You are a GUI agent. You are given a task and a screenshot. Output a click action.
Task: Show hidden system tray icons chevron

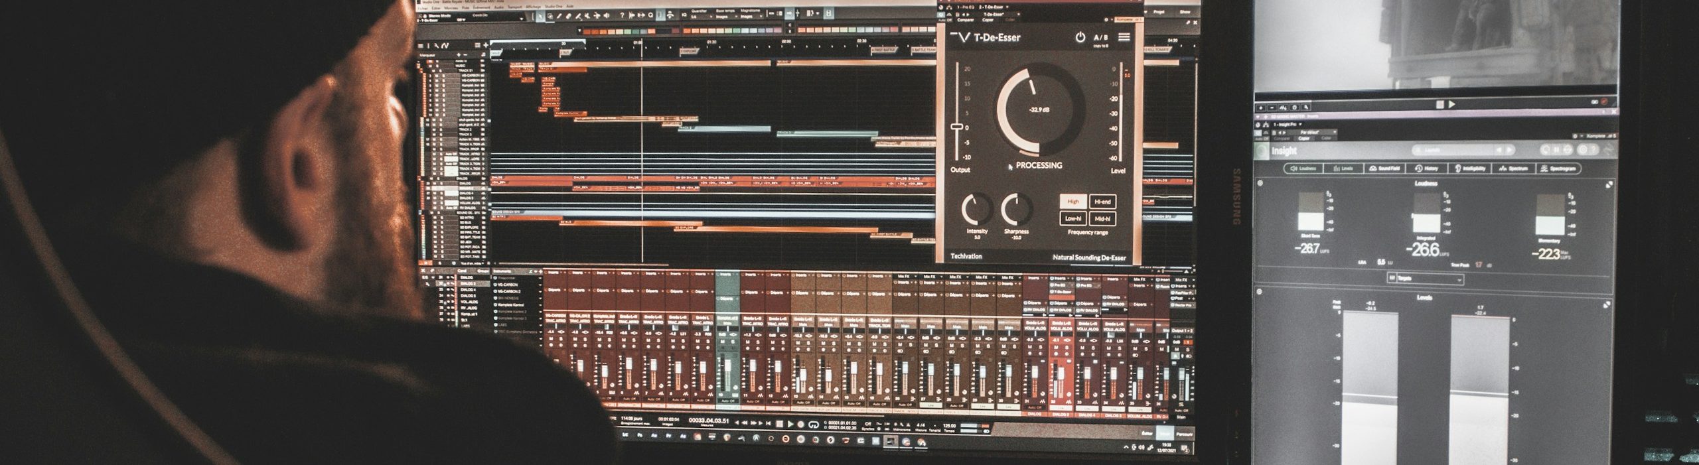(1126, 447)
